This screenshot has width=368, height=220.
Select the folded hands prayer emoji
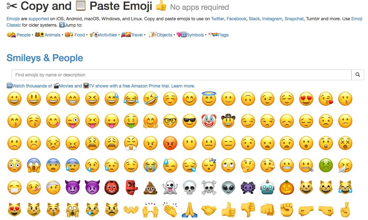189,210
